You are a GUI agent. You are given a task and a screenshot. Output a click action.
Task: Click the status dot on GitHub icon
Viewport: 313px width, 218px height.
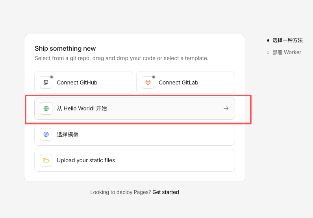point(52,77)
